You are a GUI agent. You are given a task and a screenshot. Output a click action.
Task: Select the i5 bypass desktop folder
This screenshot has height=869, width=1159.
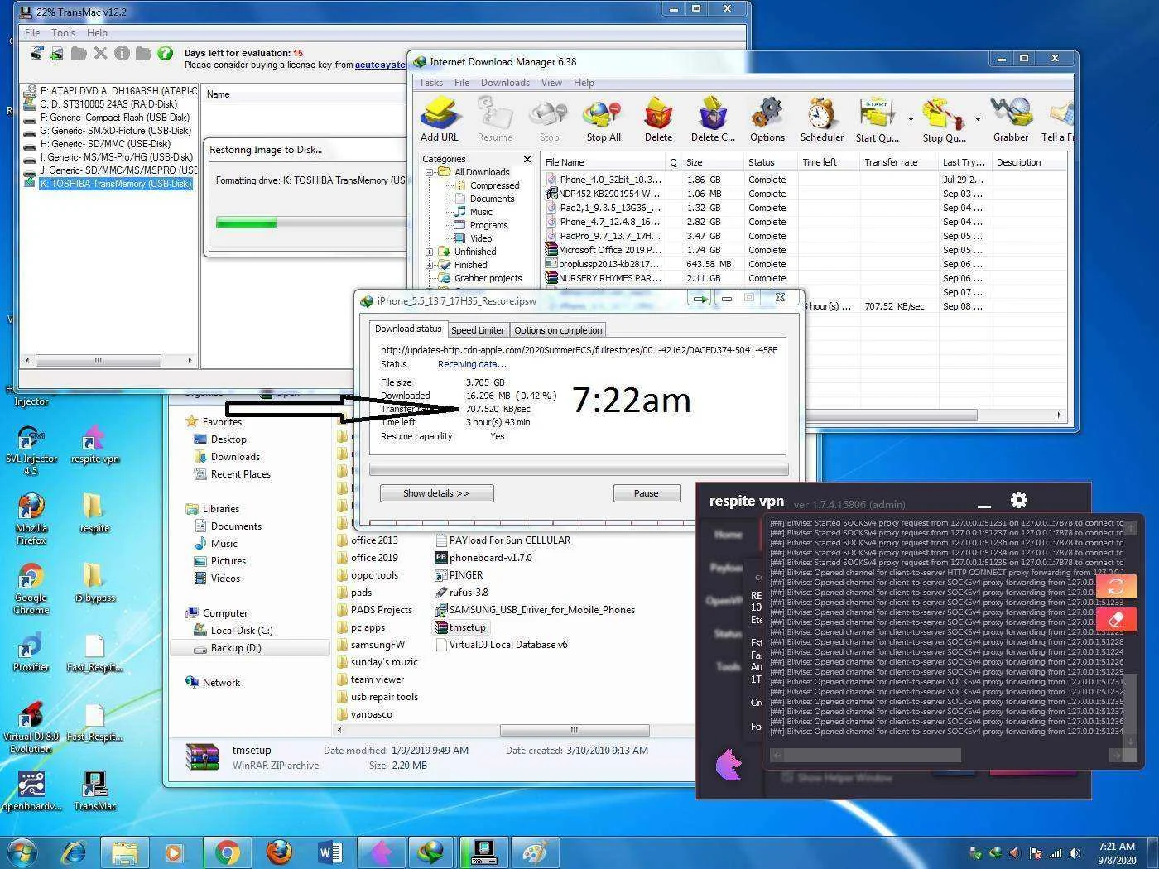click(94, 583)
